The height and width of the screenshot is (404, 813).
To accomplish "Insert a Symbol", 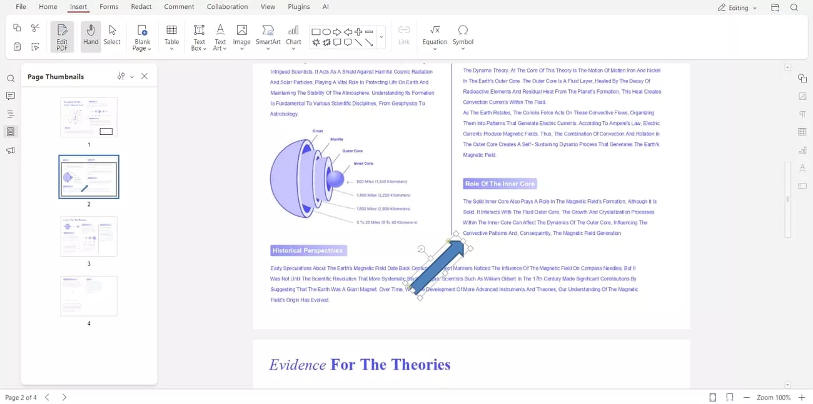I will (x=463, y=36).
